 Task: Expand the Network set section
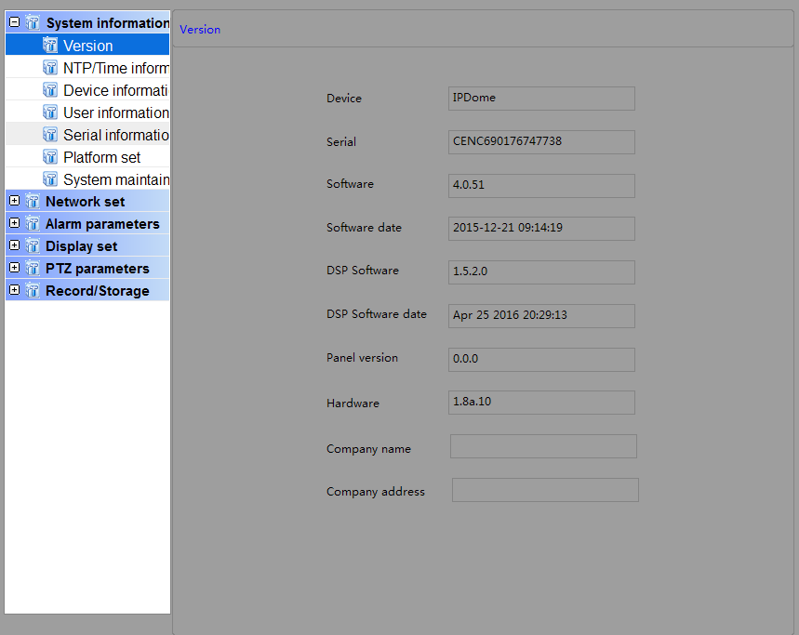[x=14, y=201]
